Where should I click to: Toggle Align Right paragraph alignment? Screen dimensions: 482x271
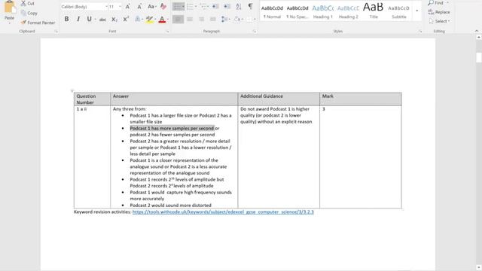[x=201, y=20]
